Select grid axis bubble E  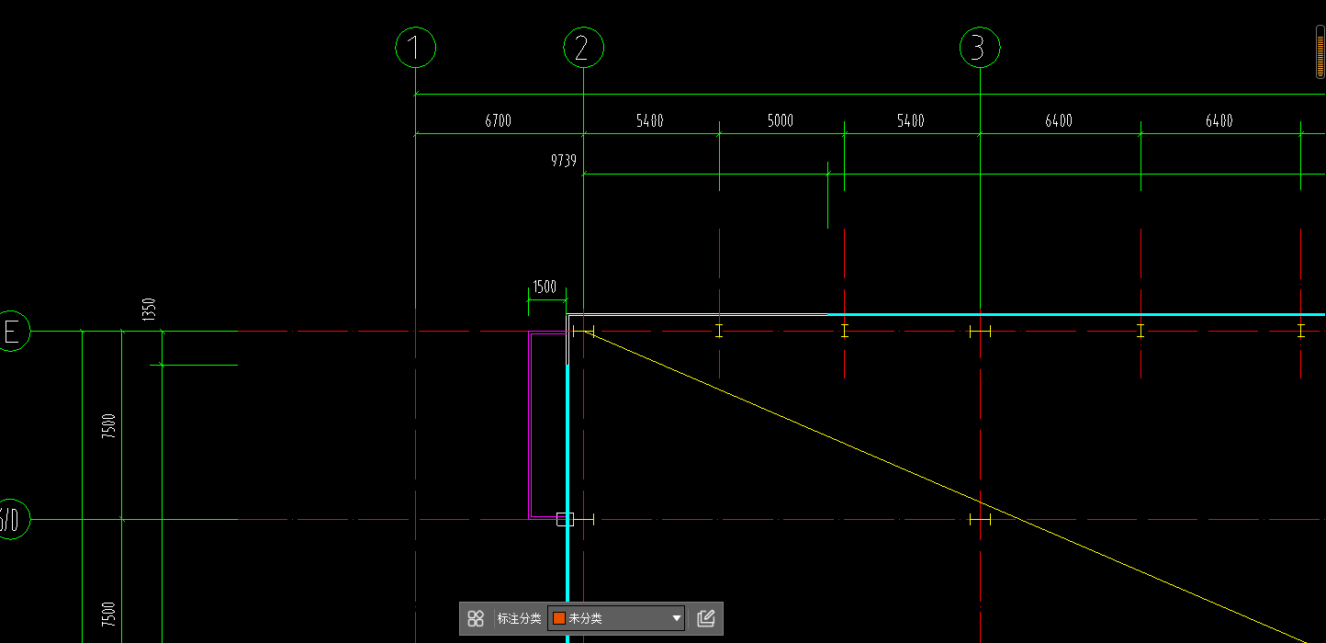pos(12,332)
